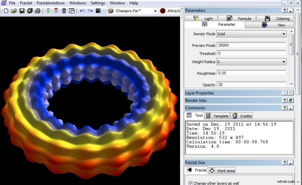The image size is (302, 185).
Task: Click the Render Jobs panel header
Action: click(239, 100)
